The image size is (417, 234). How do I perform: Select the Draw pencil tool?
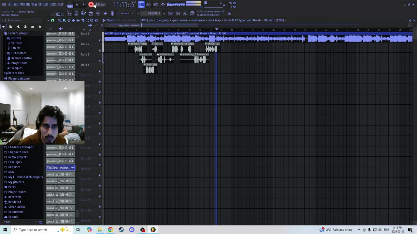tap(60, 20)
